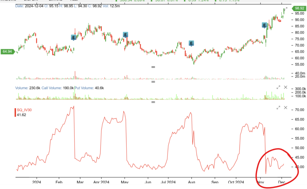Click the high price H: 98.95
Viewport: 307px width, 189px height.
[66, 6]
